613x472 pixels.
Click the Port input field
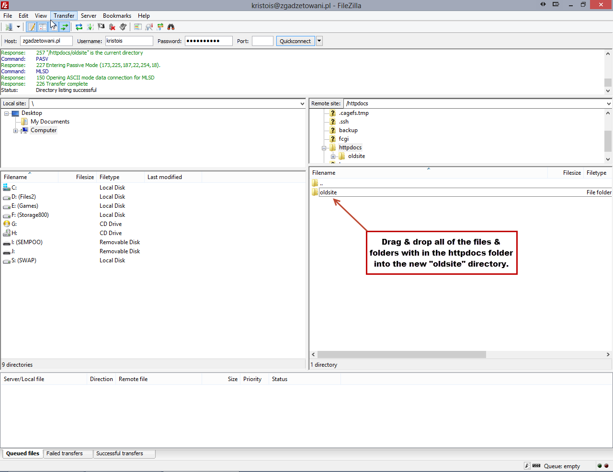pos(262,41)
